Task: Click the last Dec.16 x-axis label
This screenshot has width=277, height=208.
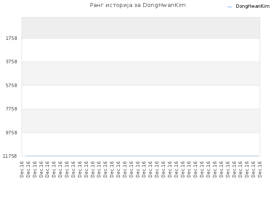Action: click(x=260, y=169)
